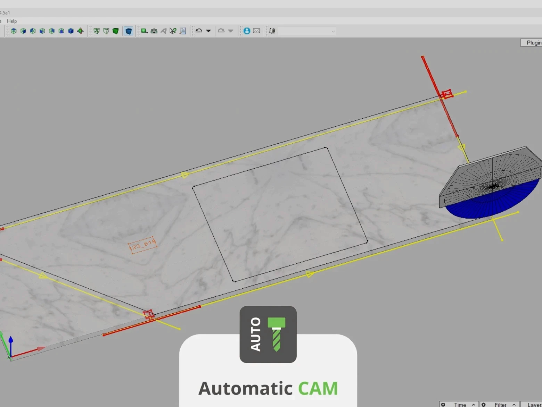
Task: Toggle solid green shaded display mode
Action: tap(116, 31)
